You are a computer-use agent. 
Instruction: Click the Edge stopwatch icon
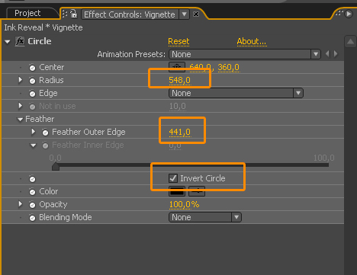pyautogui.click(x=32, y=94)
